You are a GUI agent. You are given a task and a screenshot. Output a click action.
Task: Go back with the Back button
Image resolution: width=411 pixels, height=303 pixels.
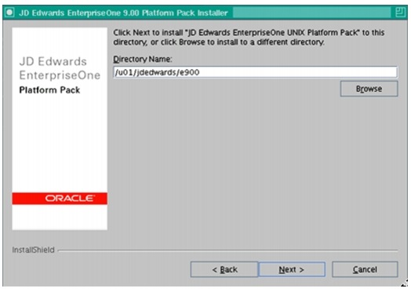point(224,269)
